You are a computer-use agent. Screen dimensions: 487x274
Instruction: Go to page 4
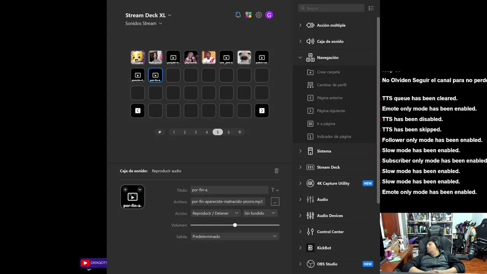[207, 132]
